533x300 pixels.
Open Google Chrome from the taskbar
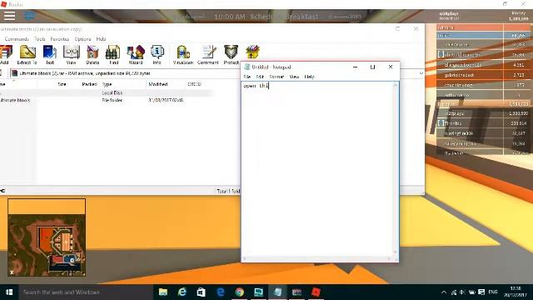pos(239,292)
